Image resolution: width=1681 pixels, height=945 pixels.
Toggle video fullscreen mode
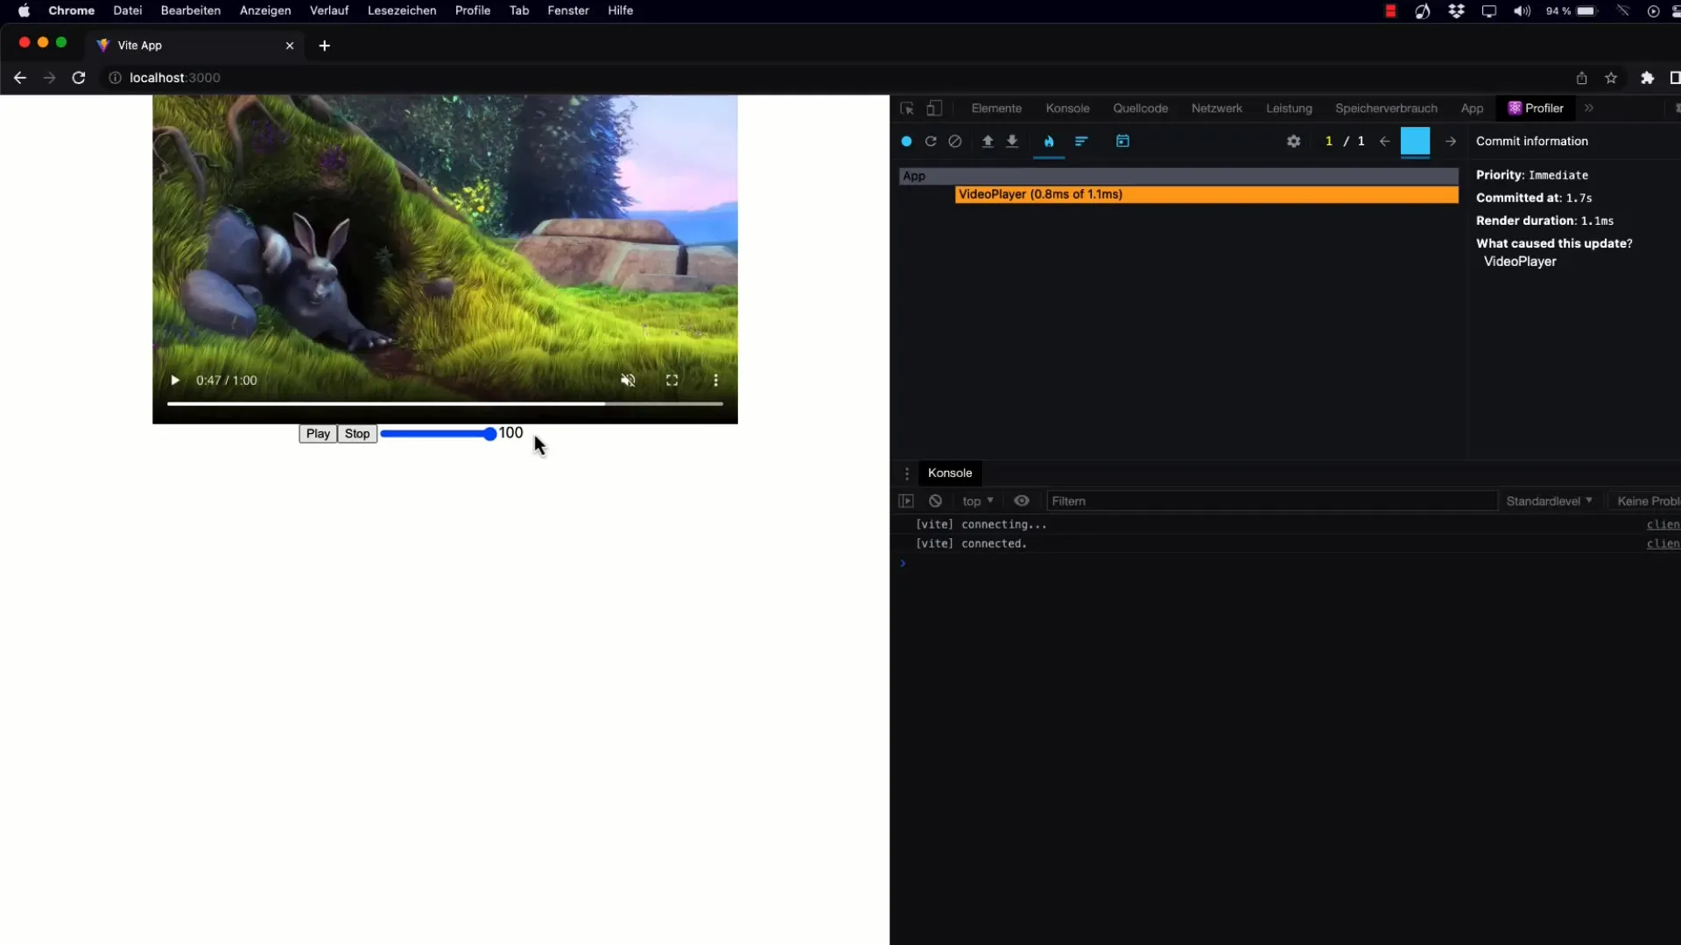(672, 380)
